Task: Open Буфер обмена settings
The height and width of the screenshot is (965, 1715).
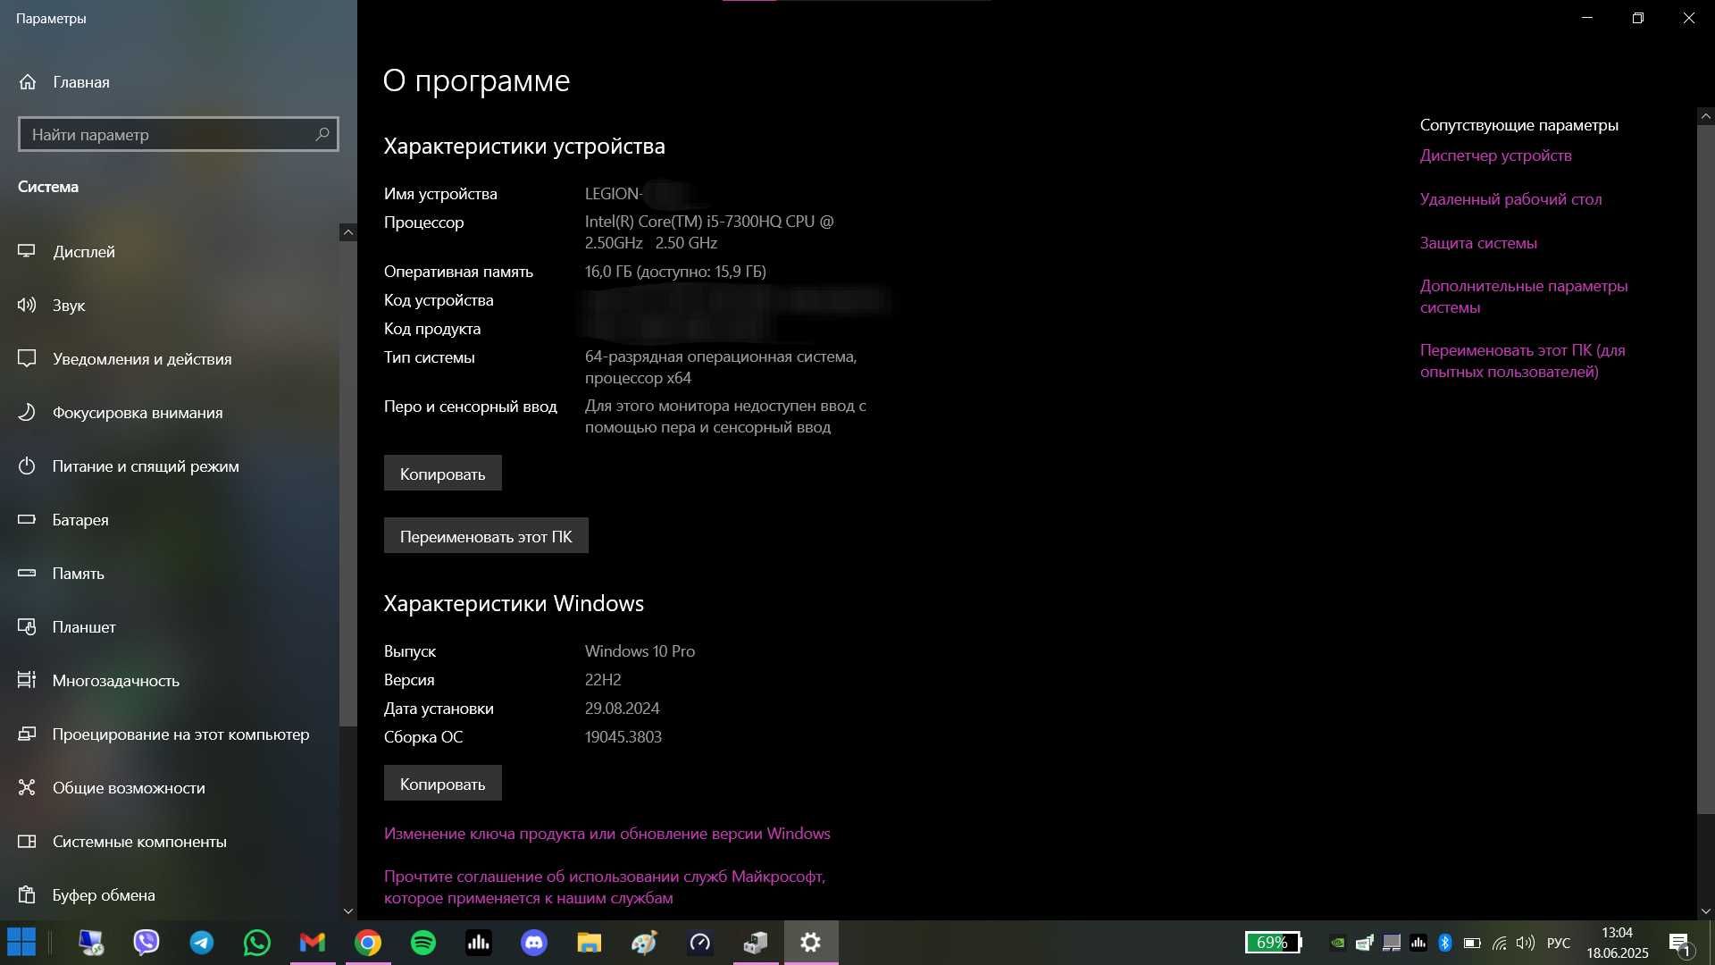Action: click(x=170, y=895)
